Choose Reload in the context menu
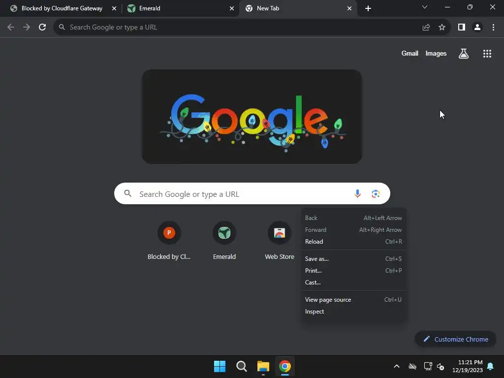Screen dimensions: 504x378 pos(353,242)
